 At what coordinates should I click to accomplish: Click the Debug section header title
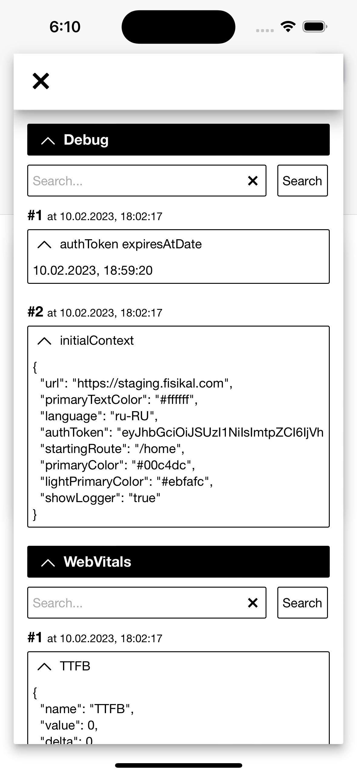(86, 140)
